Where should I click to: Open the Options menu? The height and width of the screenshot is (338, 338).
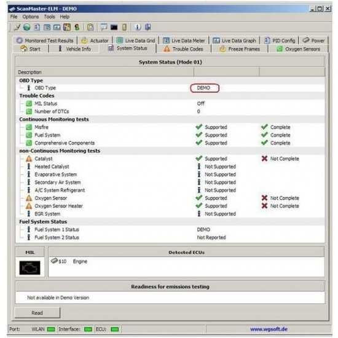point(31,17)
